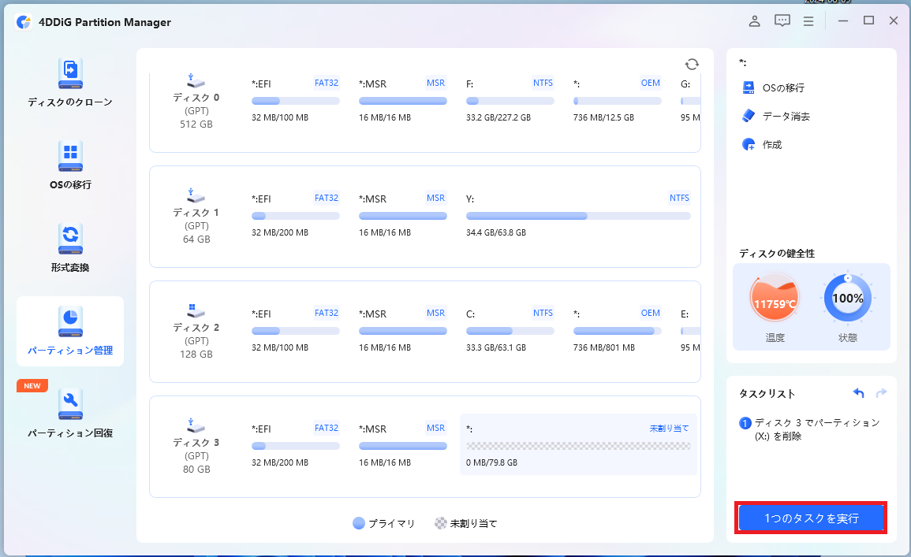This screenshot has height=557, width=911.
Task: Open the user account icon
Action: 754,21
